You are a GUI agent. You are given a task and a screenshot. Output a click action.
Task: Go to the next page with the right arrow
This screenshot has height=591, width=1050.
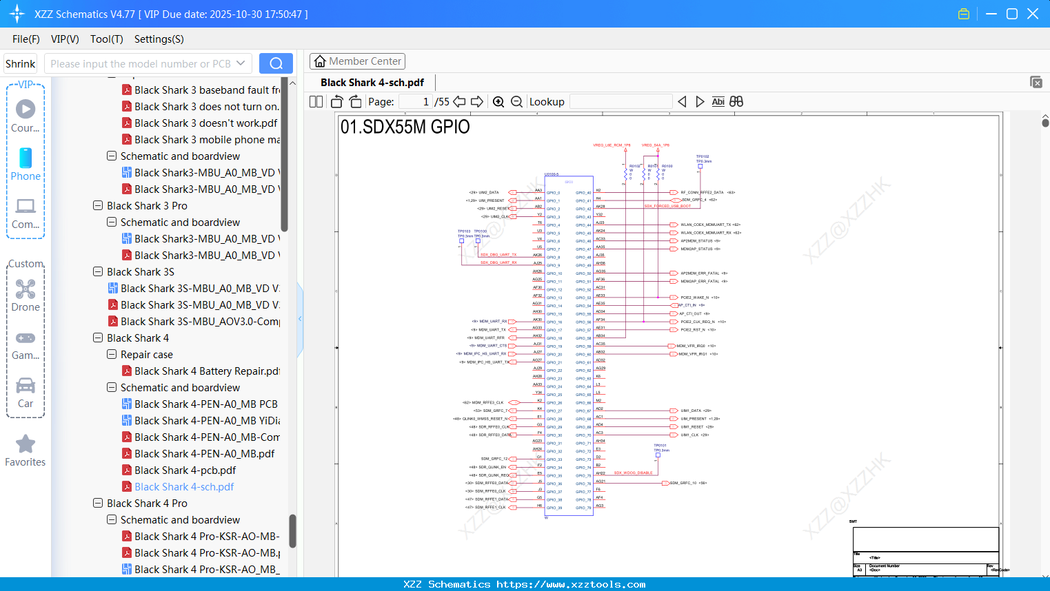477,102
